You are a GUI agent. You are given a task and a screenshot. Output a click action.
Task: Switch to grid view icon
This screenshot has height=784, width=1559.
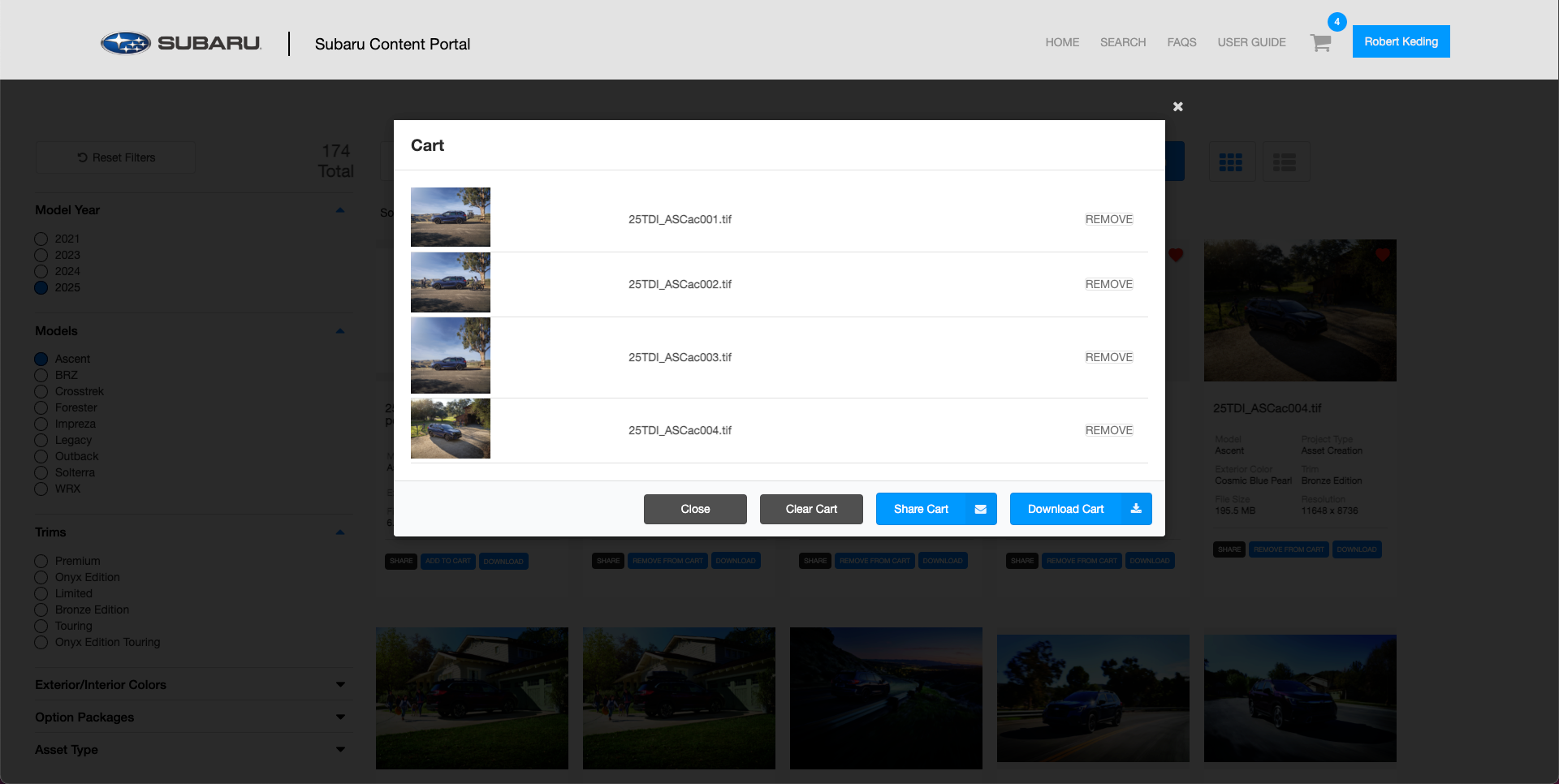[1231, 162]
